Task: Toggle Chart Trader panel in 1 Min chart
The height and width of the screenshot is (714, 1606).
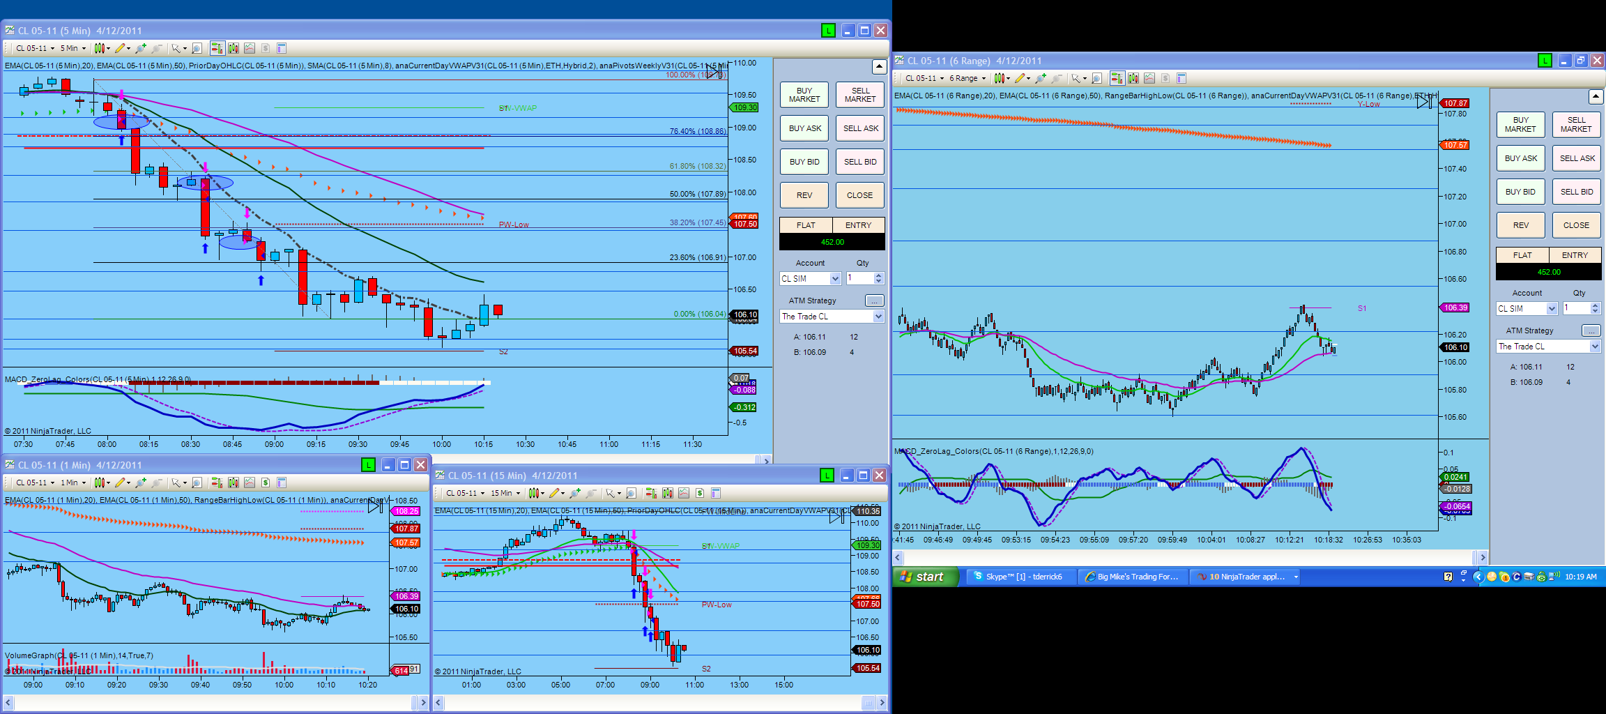Action: pos(217,483)
